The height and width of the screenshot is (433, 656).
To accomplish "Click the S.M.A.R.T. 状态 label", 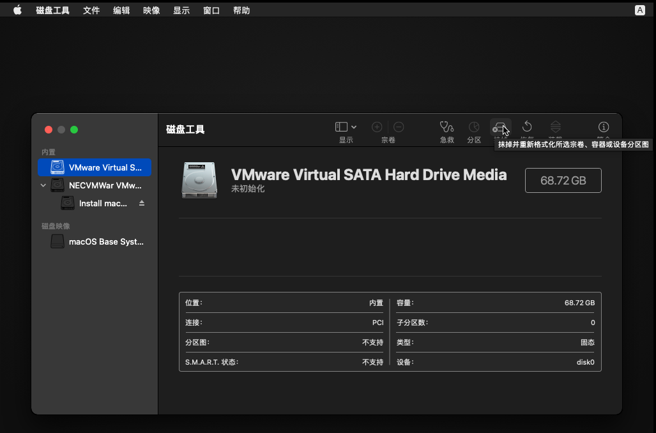I will tap(211, 362).
